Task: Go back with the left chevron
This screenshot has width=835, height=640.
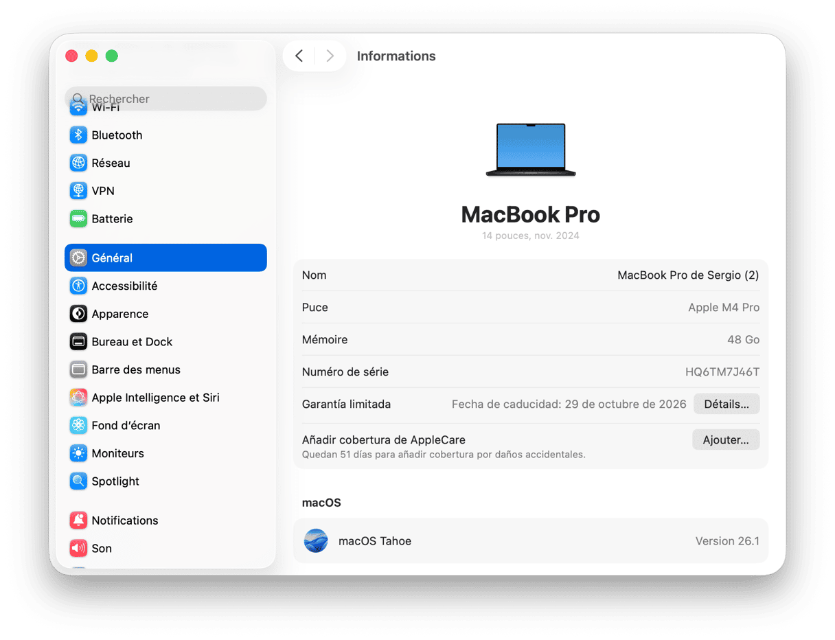Action: coord(299,56)
